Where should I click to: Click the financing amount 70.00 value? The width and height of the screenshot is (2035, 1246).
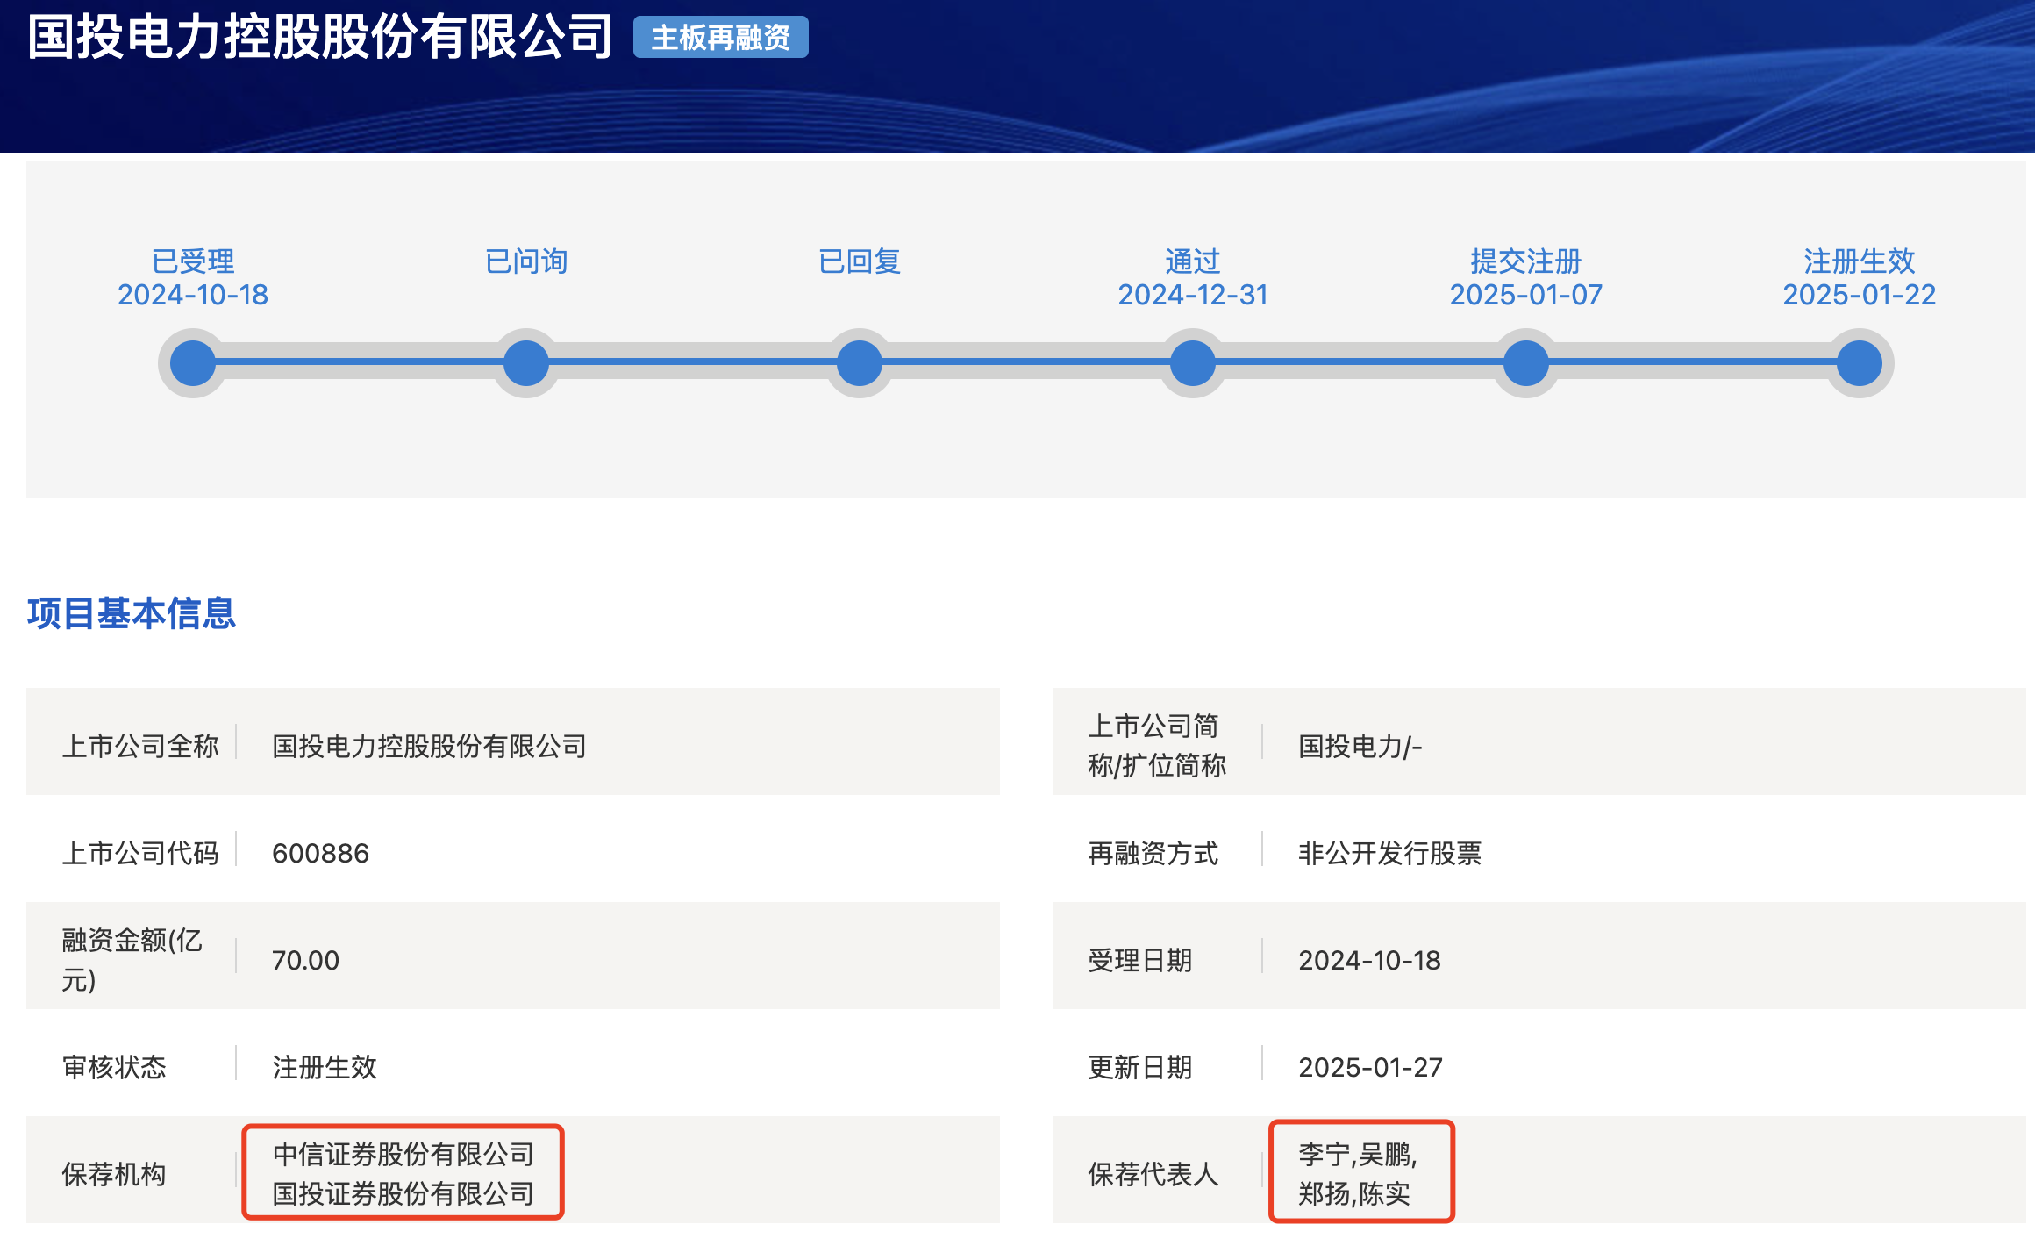[x=305, y=960]
